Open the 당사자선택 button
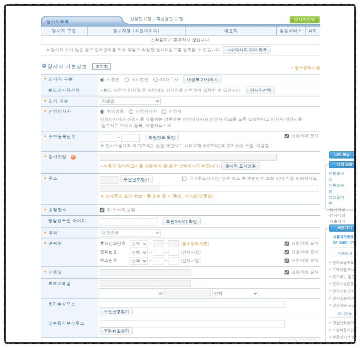This screenshot has height=348, width=360. [260, 90]
